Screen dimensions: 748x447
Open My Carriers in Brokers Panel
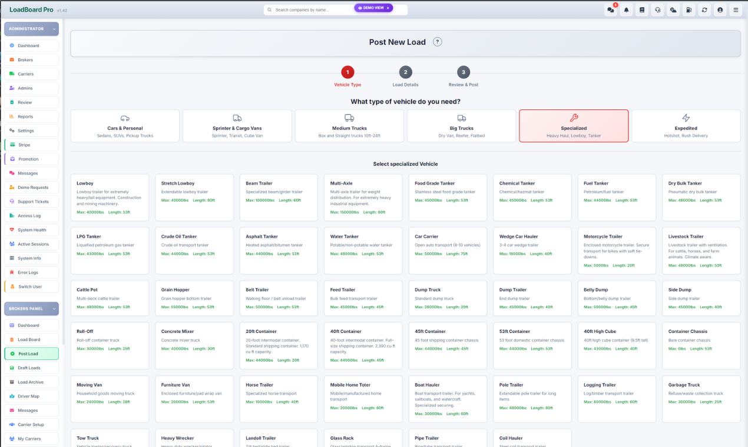[x=31, y=439]
